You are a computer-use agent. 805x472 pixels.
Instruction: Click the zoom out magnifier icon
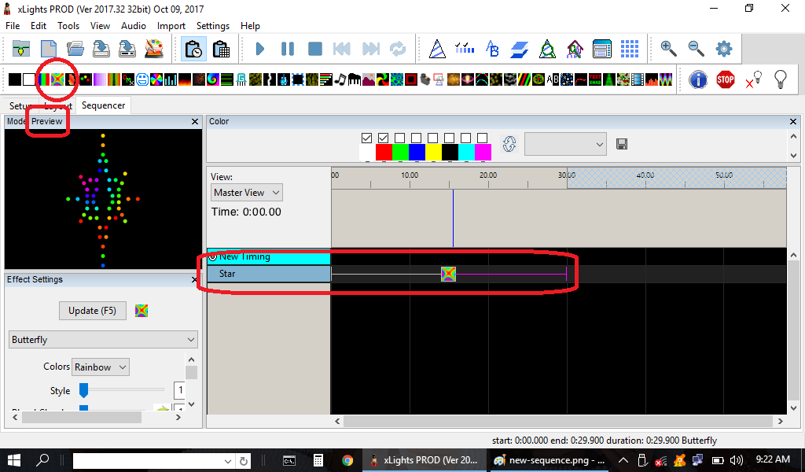[697, 49]
